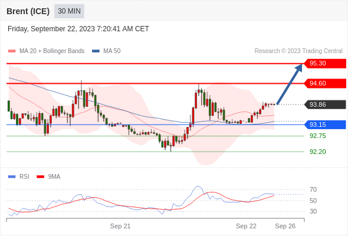Click the Brent (ICE) title
348x236 pixels.
click(28, 11)
